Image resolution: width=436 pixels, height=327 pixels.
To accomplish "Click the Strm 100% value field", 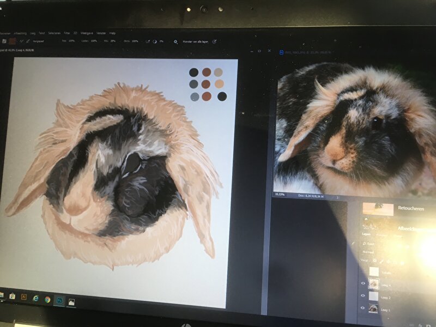I will [135, 41].
